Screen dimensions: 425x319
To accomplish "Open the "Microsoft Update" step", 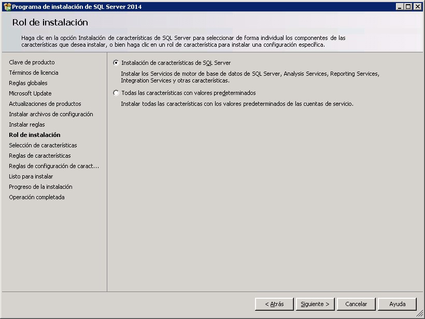I will (x=30, y=93).
